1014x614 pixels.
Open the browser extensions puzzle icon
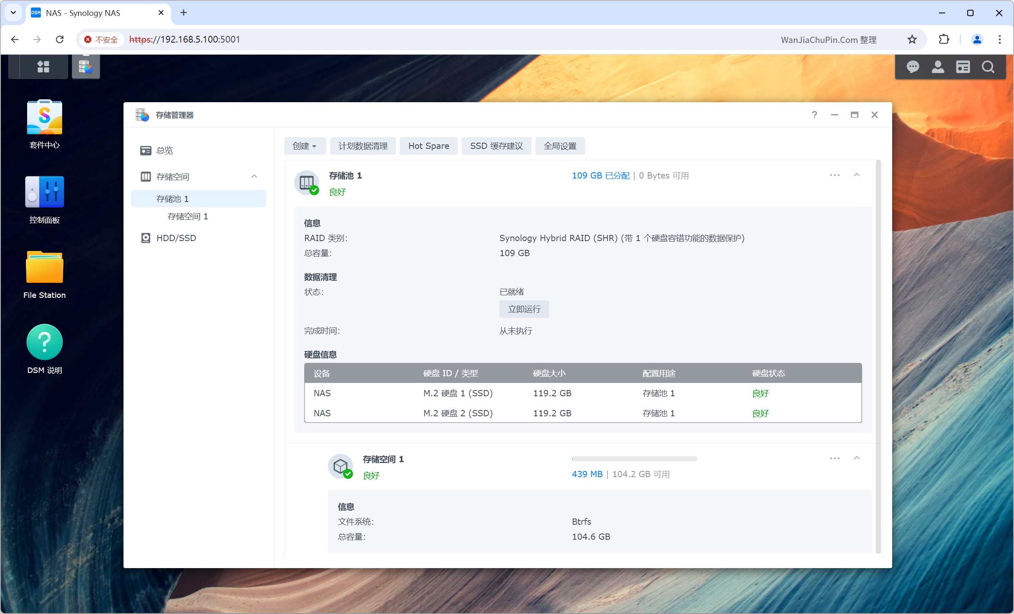(944, 39)
